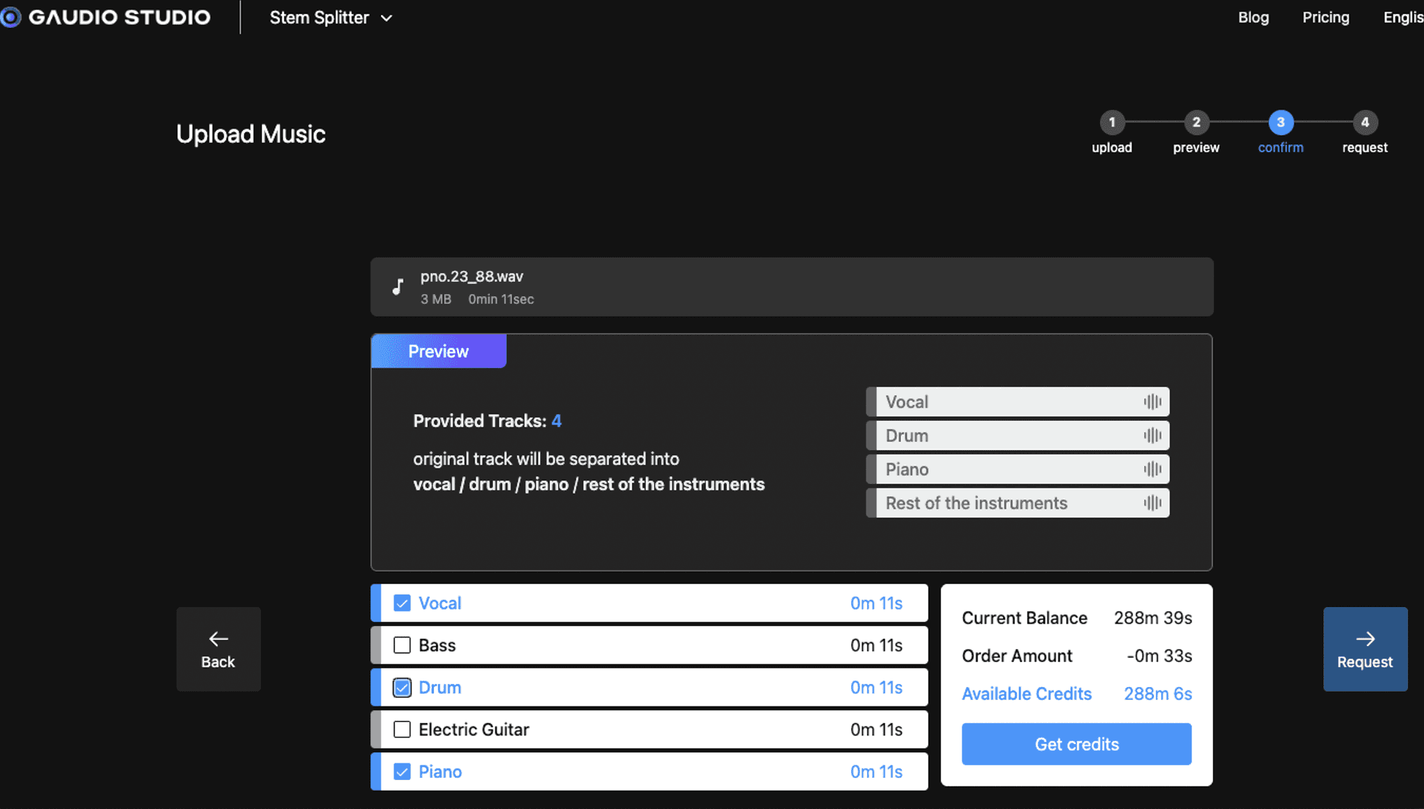The height and width of the screenshot is (809, 1424).
Task: Check the Bass stem checkbox
Action: coord(402,645)
